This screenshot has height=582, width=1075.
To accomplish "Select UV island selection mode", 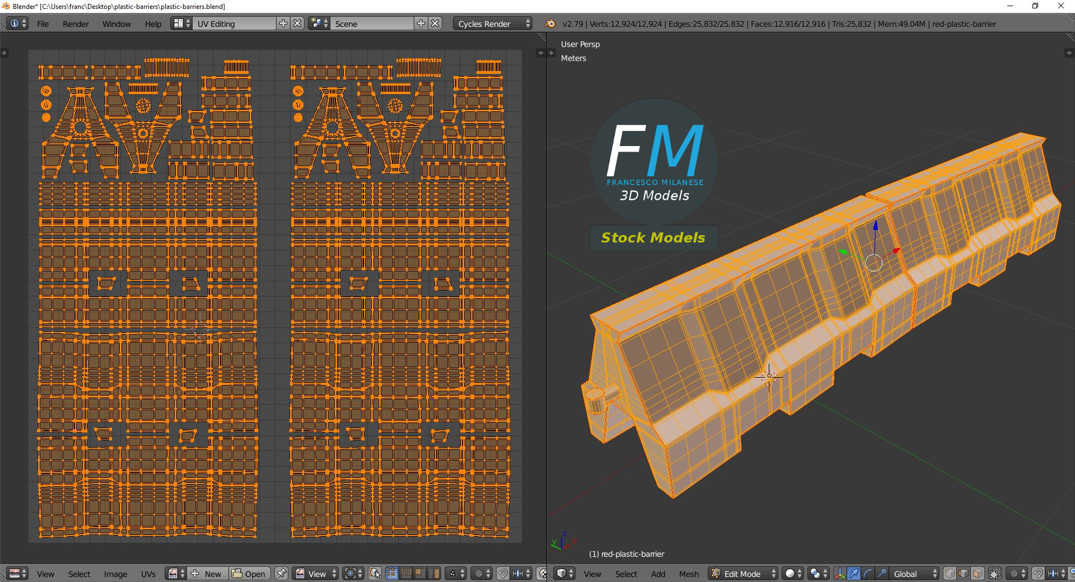I will 433,574.
